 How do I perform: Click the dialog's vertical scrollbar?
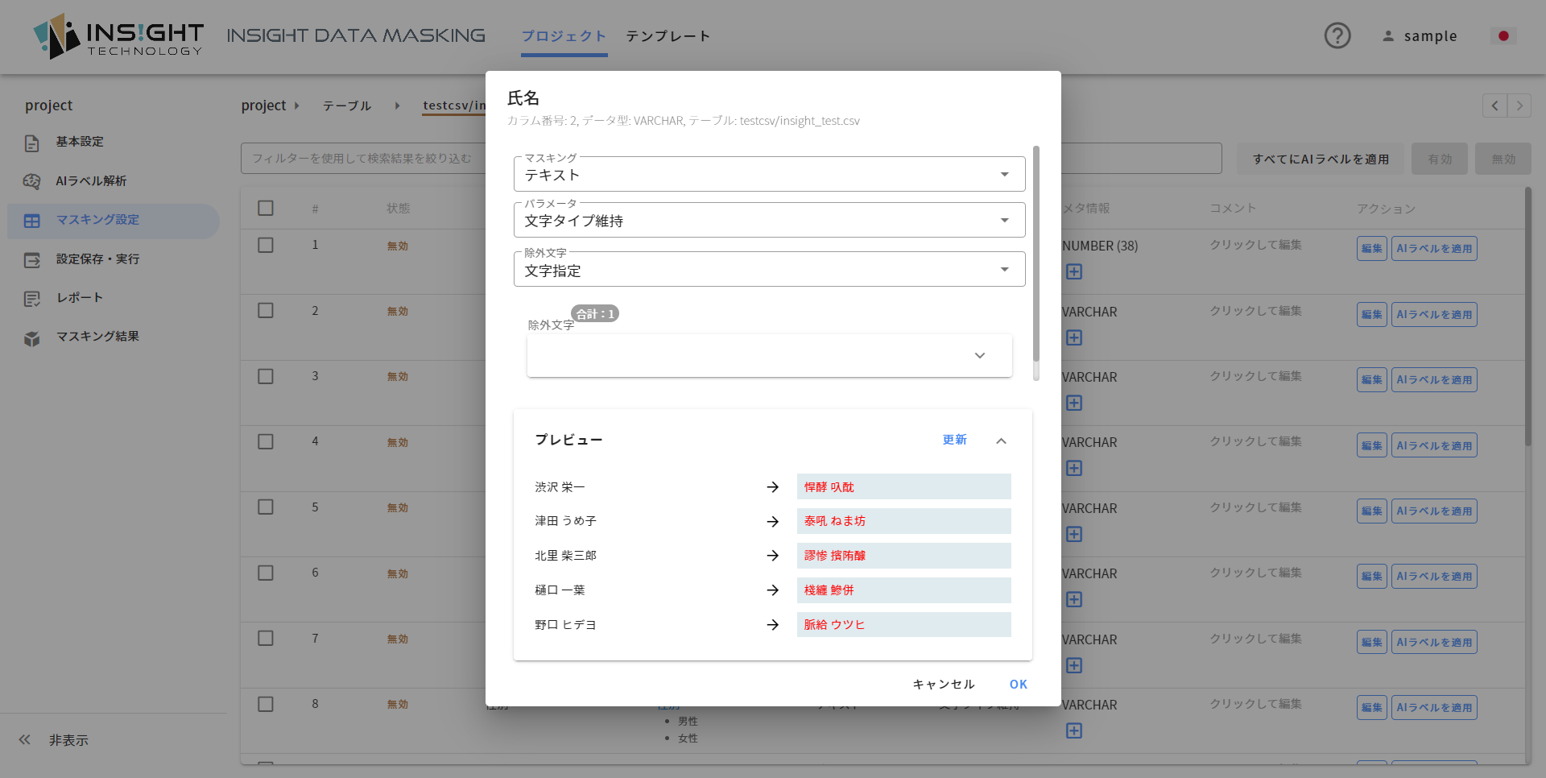point(1036,254)
